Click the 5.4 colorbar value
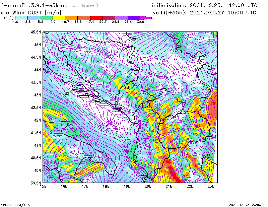 click(x=40, y=22)
